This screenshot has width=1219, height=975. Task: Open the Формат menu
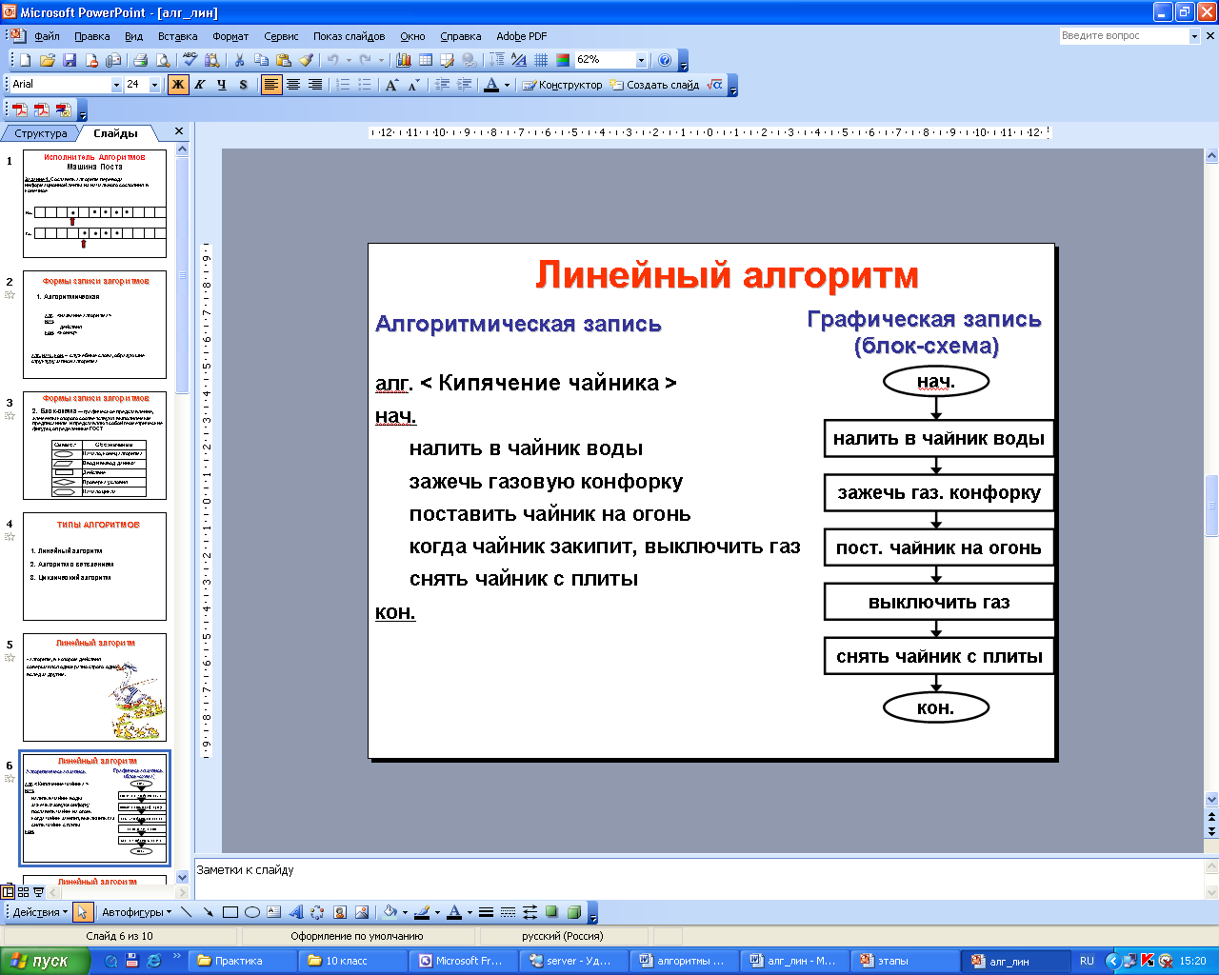click(x=230, y=36)
